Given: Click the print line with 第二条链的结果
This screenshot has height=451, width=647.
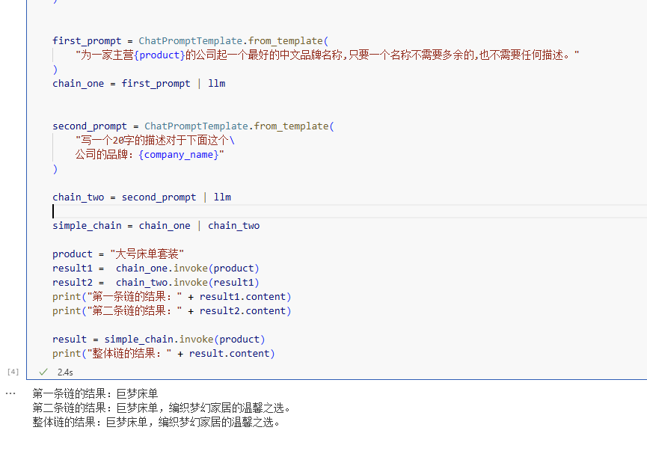Looking at the screenshot, I should (171, 310).
